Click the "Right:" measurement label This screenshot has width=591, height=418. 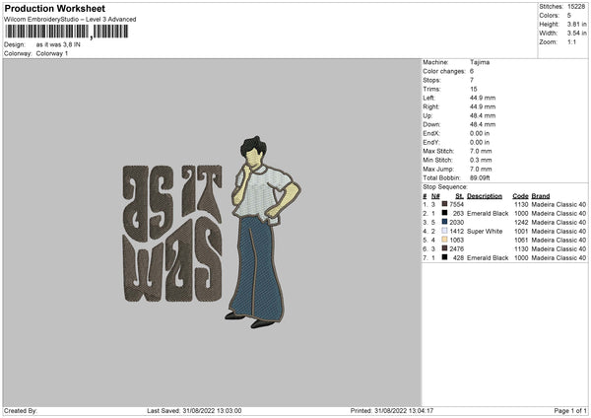[x=430, y=106]
